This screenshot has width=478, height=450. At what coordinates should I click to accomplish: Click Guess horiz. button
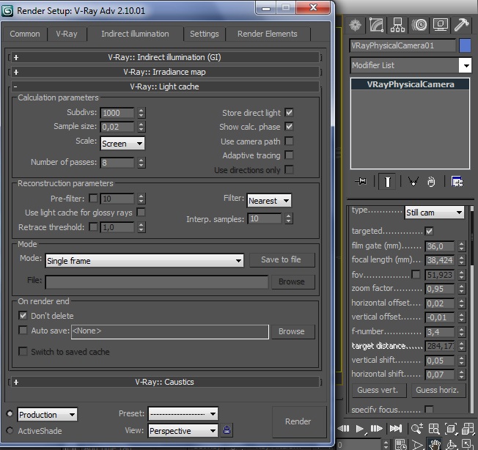438,390
